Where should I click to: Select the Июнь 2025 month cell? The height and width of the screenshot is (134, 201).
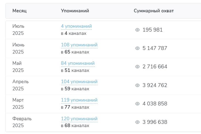point(18,48)
